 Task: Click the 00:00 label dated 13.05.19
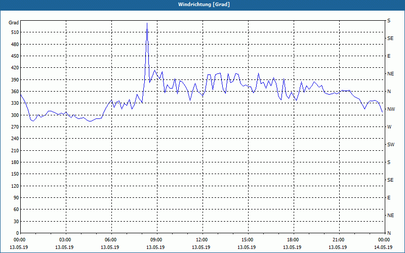click(19, 239)
